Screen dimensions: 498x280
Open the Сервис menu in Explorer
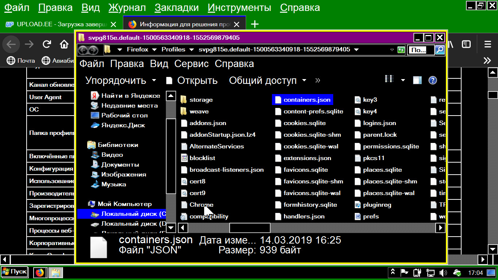click(x=191, y=64)
